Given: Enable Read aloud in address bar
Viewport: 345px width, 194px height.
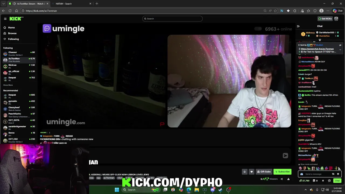Looking at the screenshot, I should tap(270, 11).
